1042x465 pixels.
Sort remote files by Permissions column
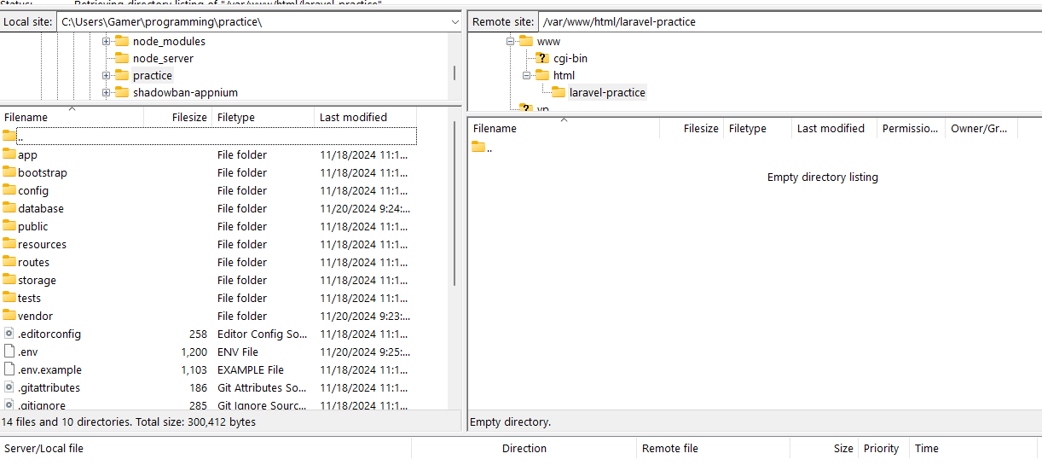point(911,128)
